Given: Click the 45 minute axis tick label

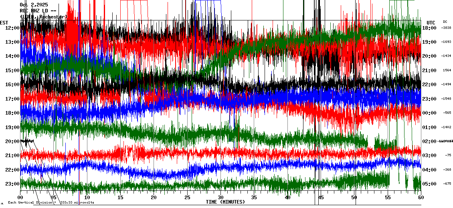Looking at the screenshot, I should click(x=321, y=198).
